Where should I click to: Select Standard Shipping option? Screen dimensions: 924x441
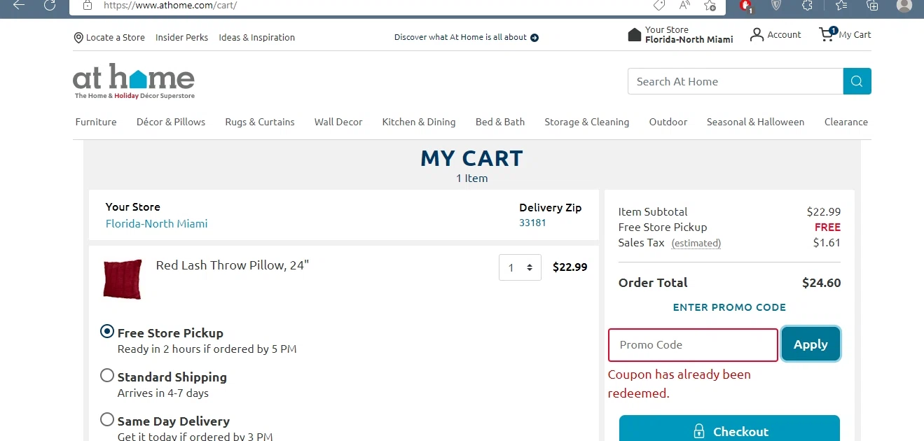click(107, 376)
